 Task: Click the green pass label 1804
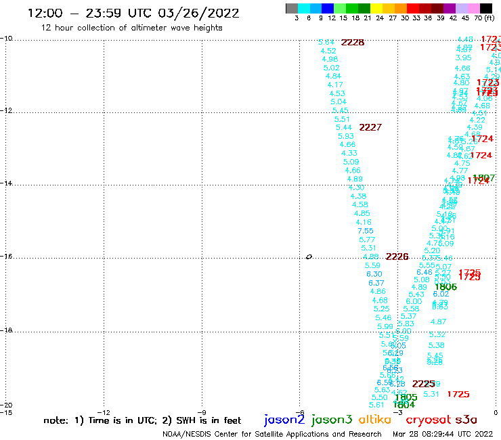coord(404,405)
